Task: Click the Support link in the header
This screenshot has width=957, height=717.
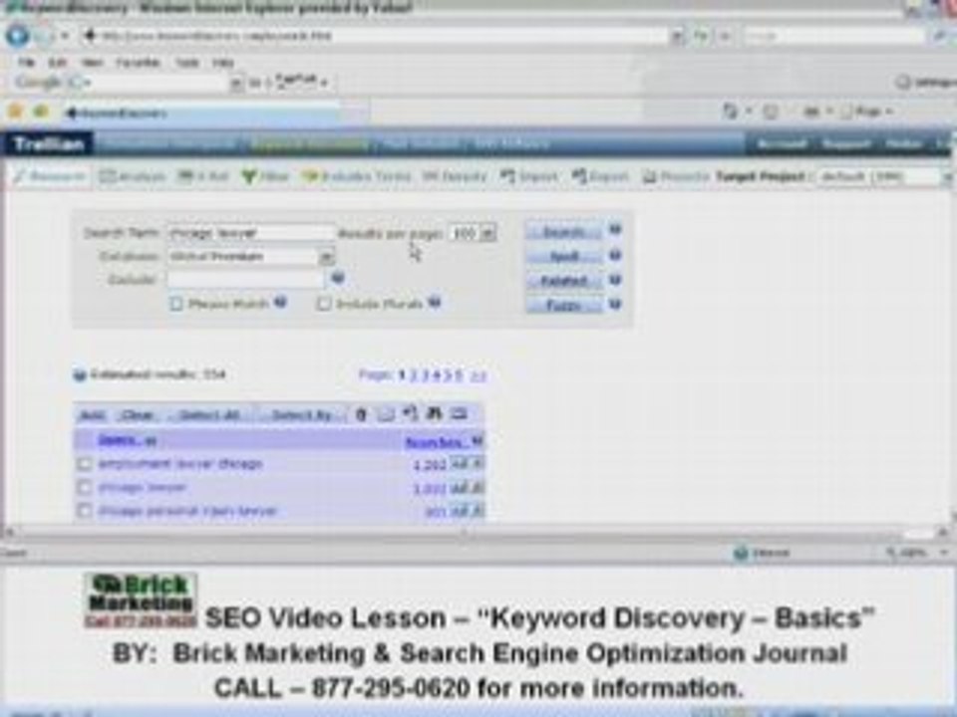Action: (846, 143)
